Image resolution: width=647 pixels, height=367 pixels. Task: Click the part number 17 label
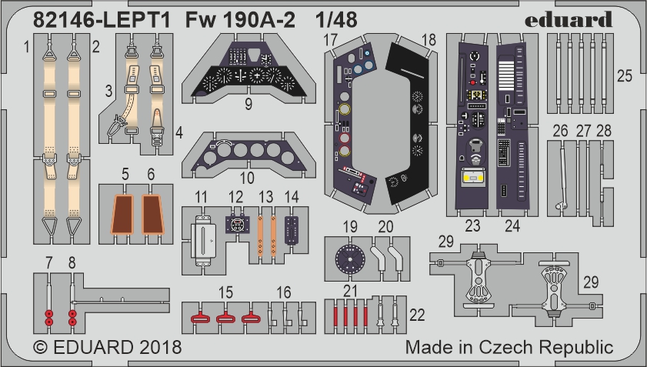[331, 40]
